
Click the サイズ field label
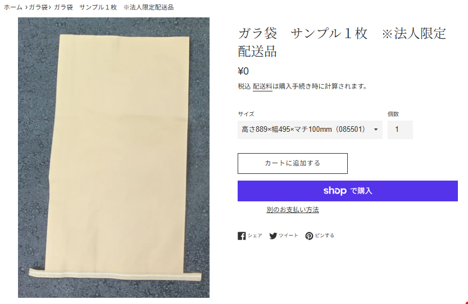coord(246,114)
